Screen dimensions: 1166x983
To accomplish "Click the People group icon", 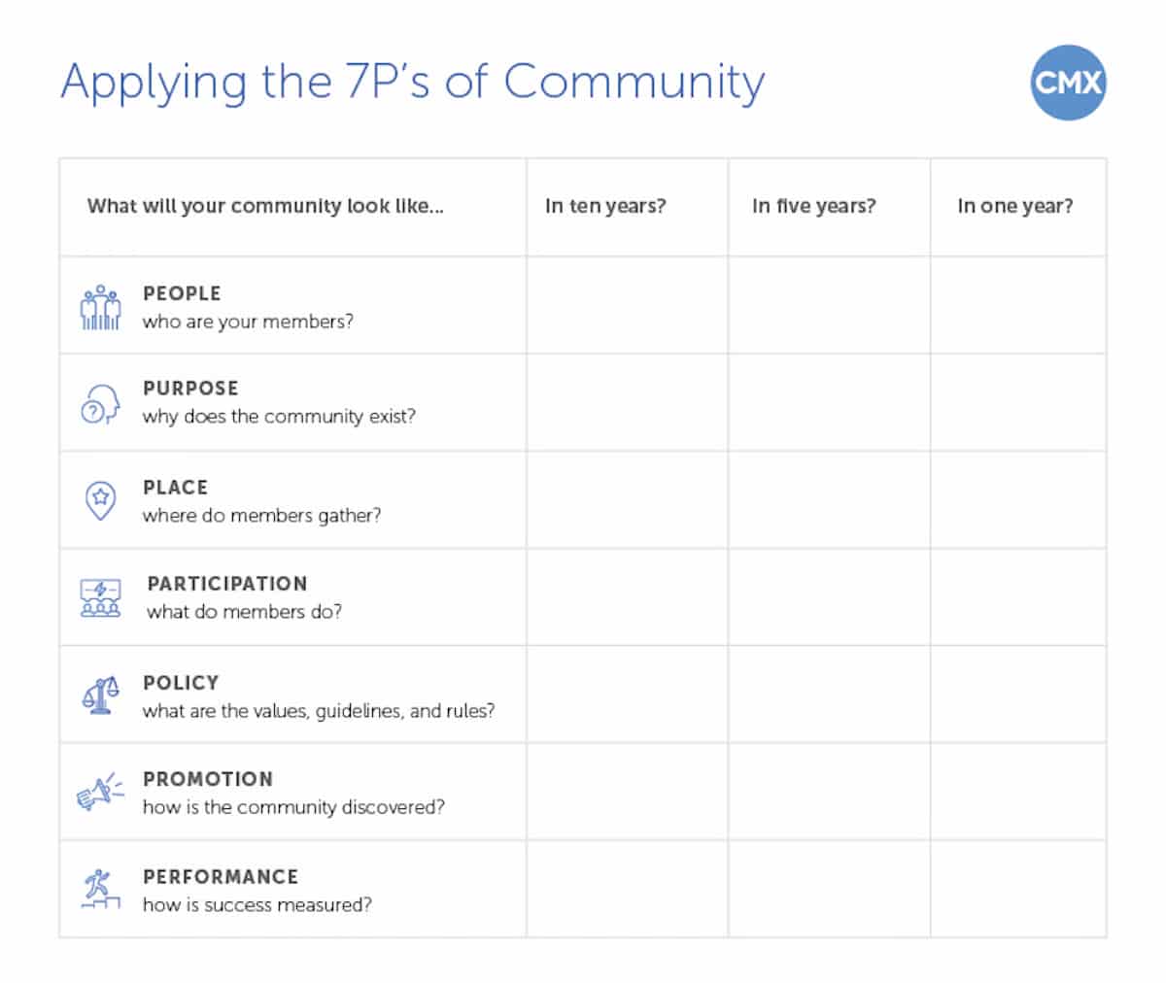I will point(100,307).
